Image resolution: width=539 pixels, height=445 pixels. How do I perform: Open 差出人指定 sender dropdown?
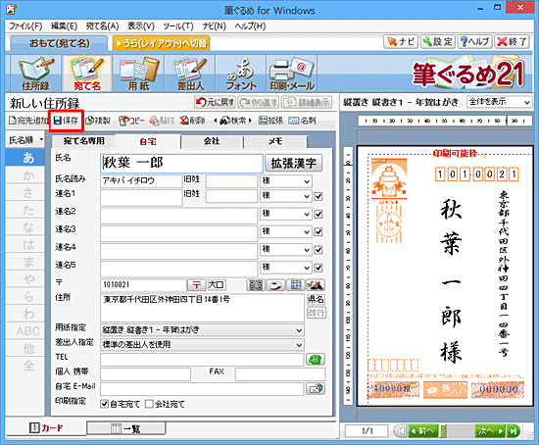pyautogui.click(x=202, y=345)
